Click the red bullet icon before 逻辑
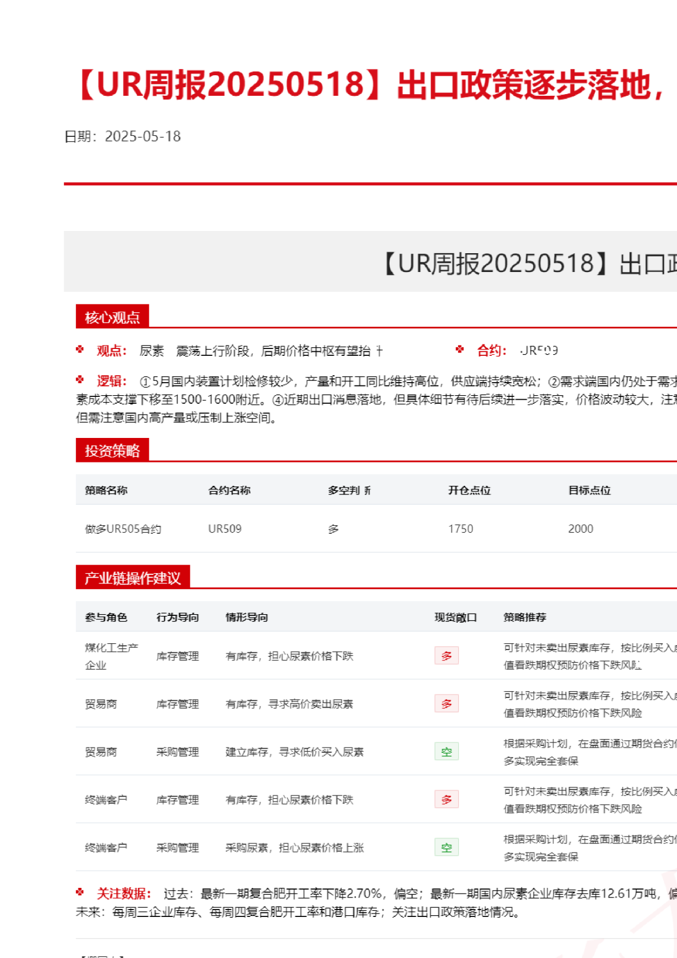This screenshot has width=677, height=958. pyautogui.click(x=80, y=380)
